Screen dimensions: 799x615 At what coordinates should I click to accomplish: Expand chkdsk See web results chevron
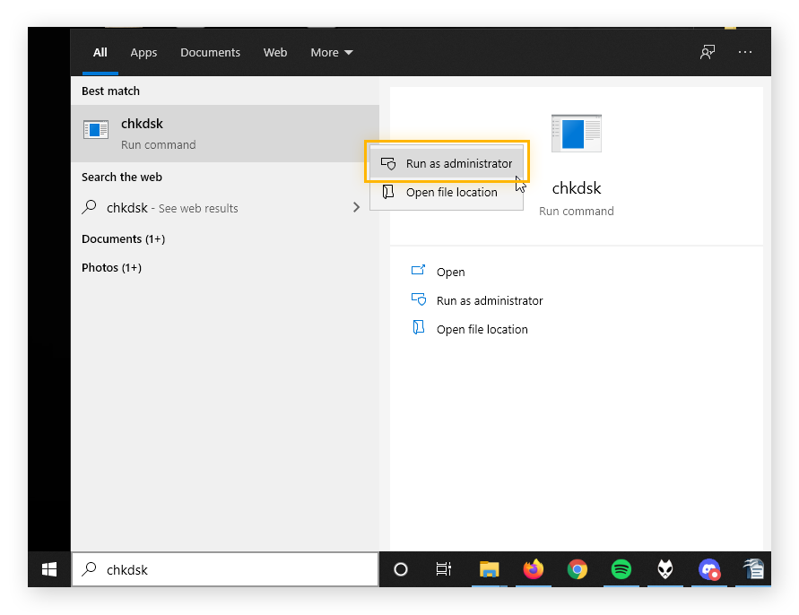click(356, 207)
